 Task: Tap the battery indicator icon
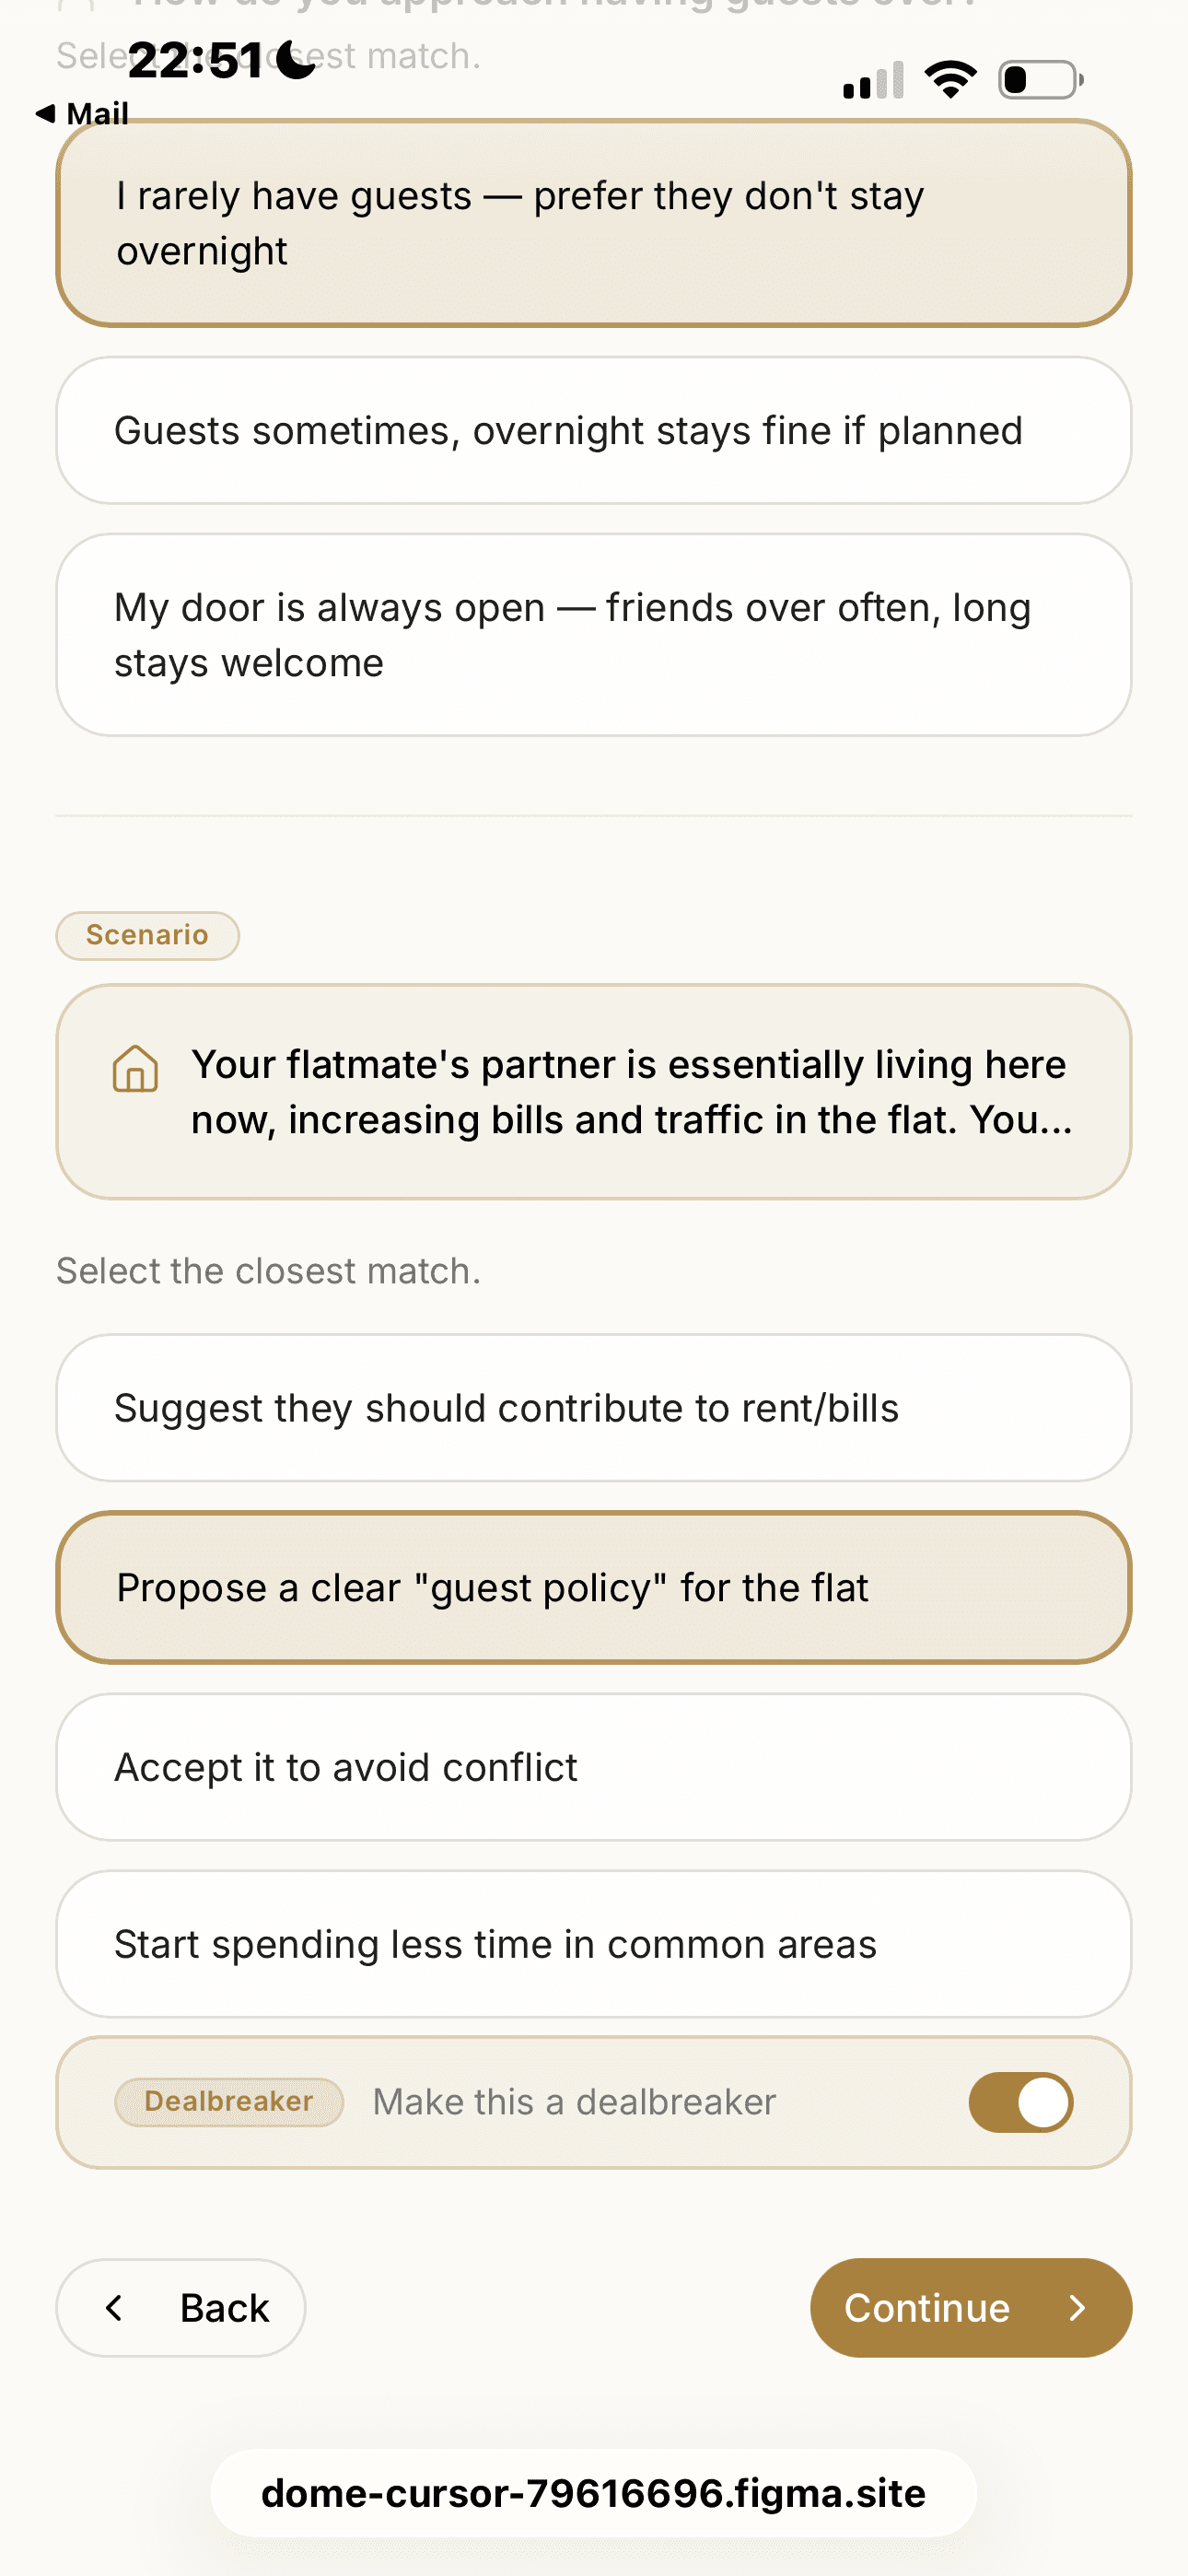coord(1040,80)
